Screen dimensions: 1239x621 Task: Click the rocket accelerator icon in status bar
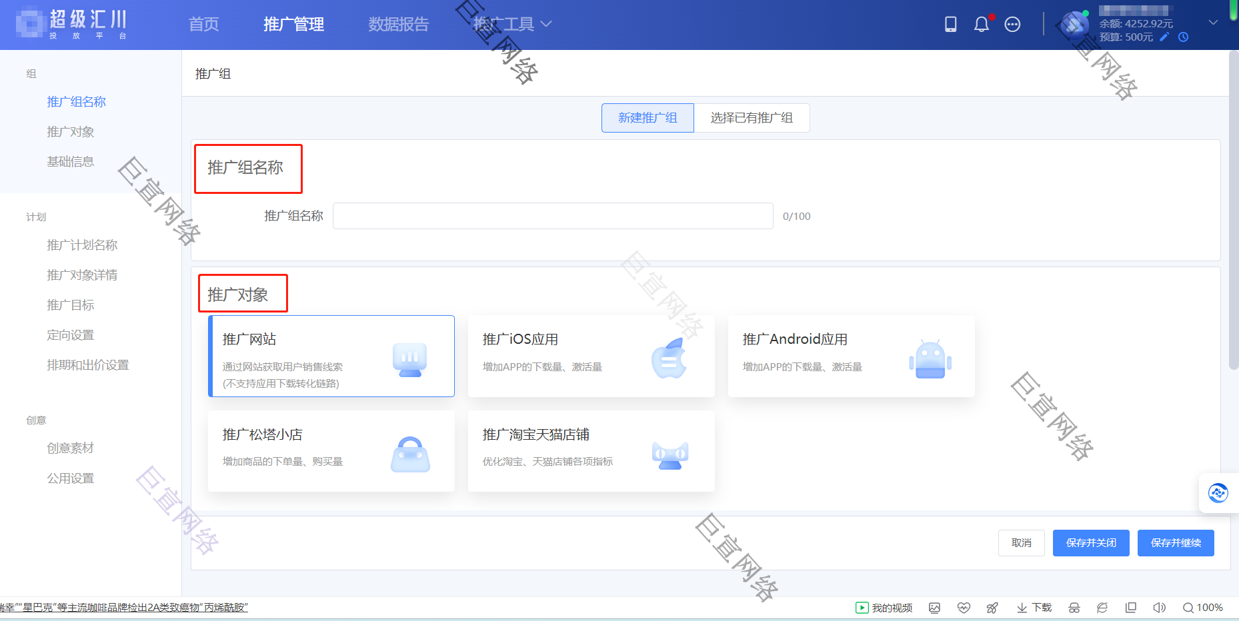(x=992, y=608)
